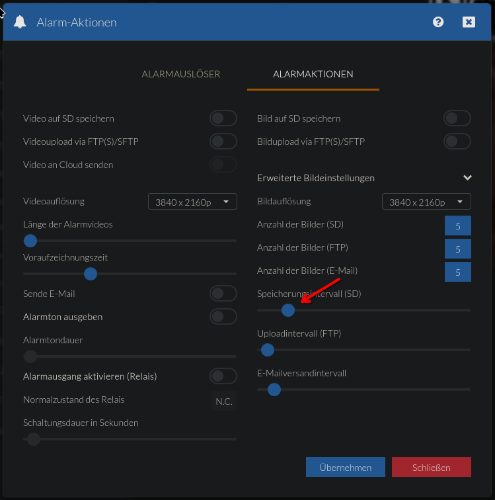Close dialog with the X icon
The width and height of the screenshot is (495, 500).
click(469, 22)
